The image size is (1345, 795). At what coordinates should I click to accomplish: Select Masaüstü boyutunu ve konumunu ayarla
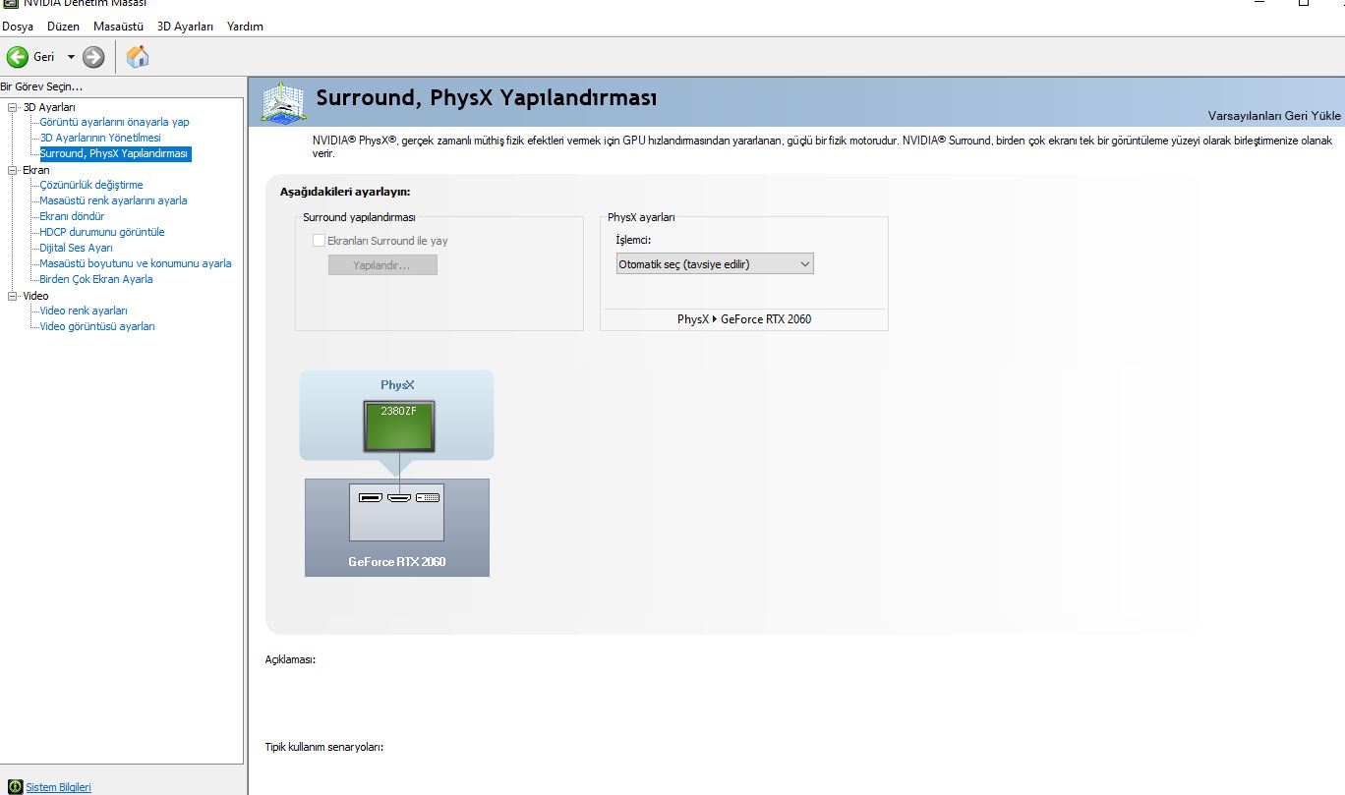pyautogui.click(x=136, y=263)
